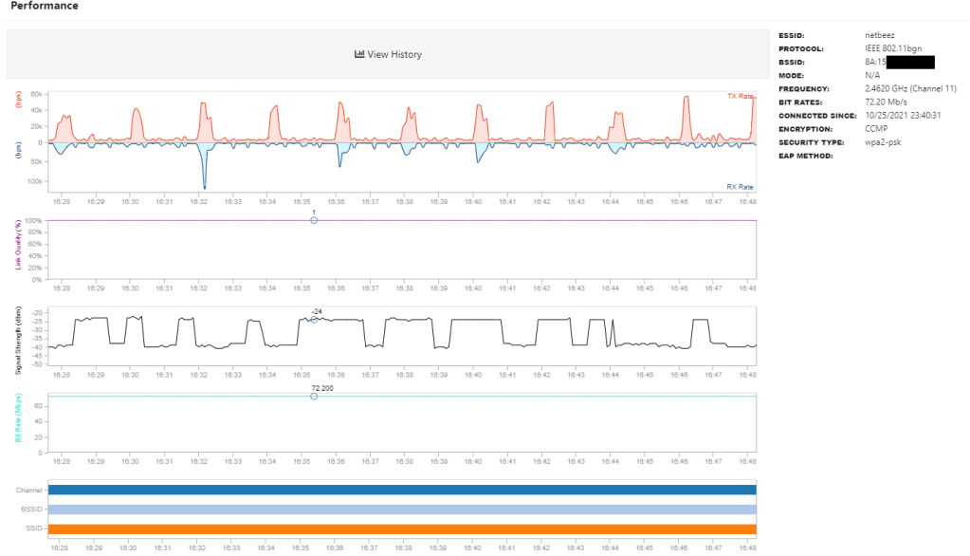Click the TX Rate legend label

coord(740,97)
